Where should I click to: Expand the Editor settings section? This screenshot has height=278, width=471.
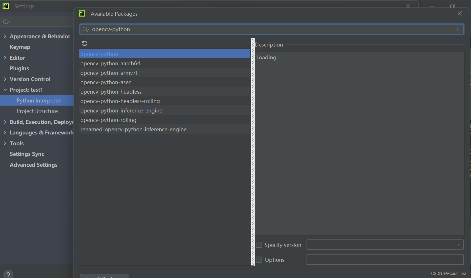[x=5, y=58]
